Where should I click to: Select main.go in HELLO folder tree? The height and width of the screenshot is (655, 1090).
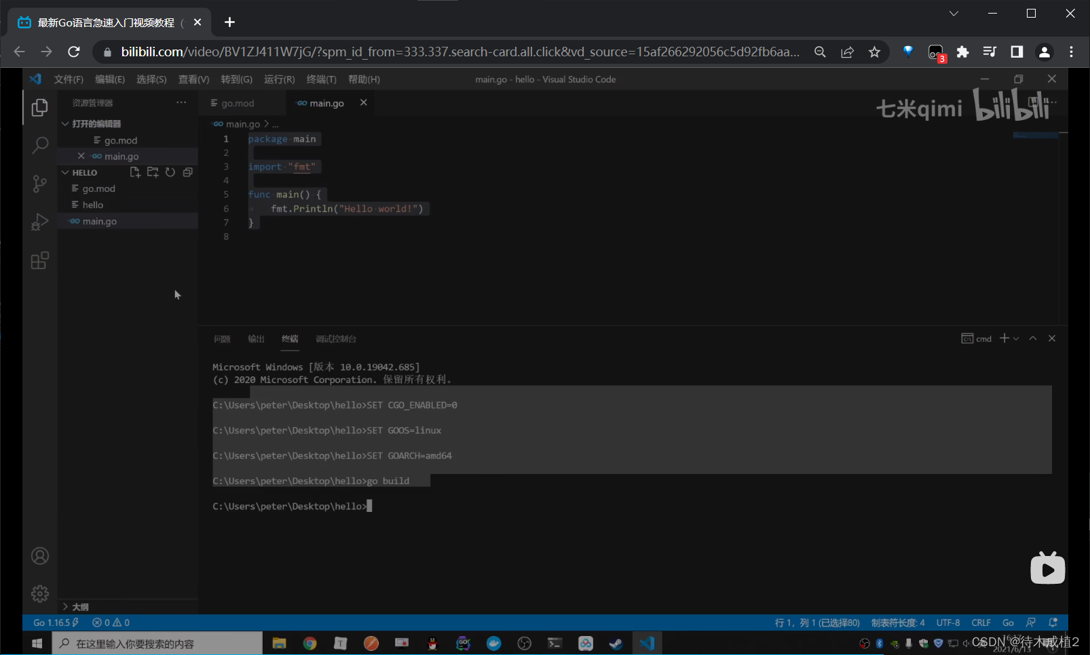pos(128,221)
